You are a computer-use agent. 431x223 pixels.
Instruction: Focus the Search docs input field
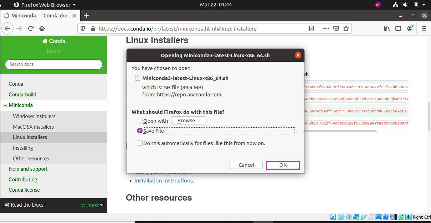[54, 64]
